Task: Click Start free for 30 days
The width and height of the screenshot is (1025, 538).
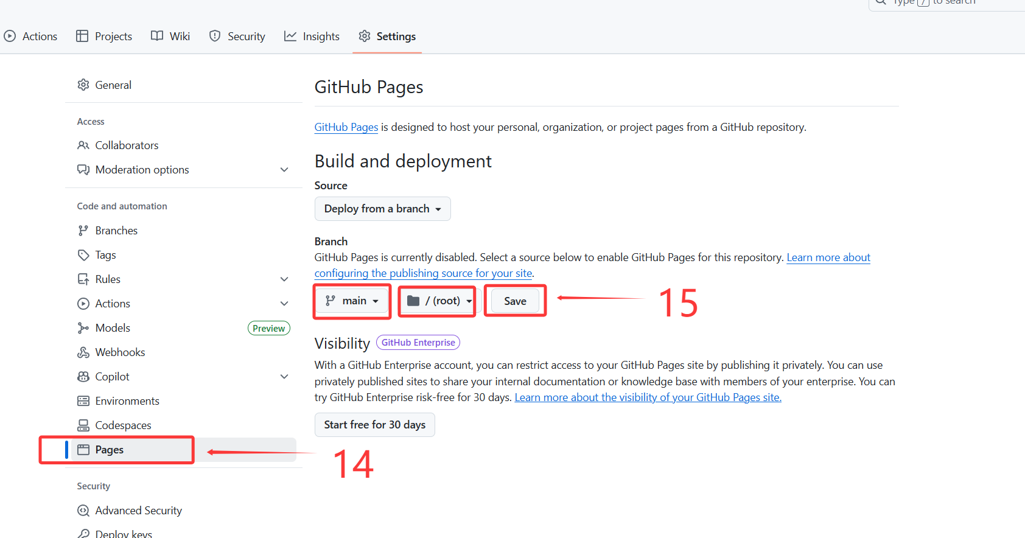Action: tap(375, 425)
